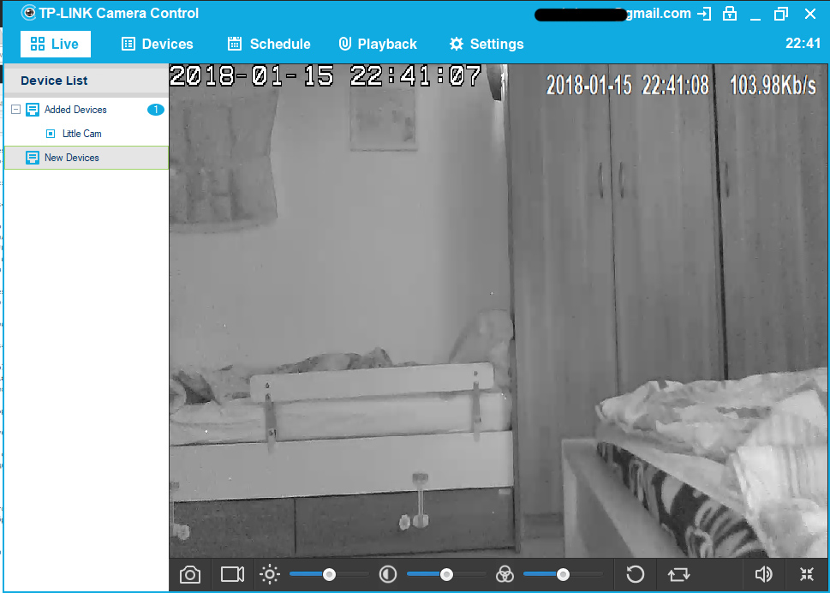Take a snapshot with the camera icon

pos(190,574)
